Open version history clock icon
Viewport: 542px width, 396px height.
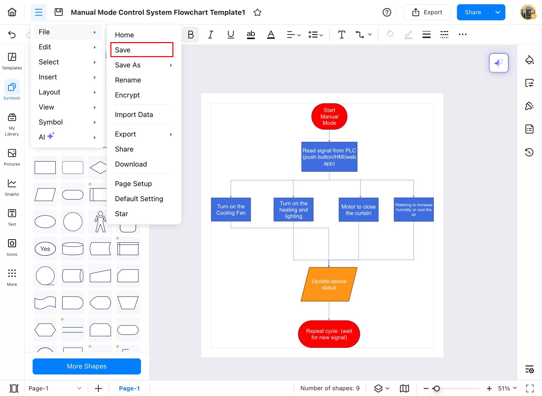[529, 152]
